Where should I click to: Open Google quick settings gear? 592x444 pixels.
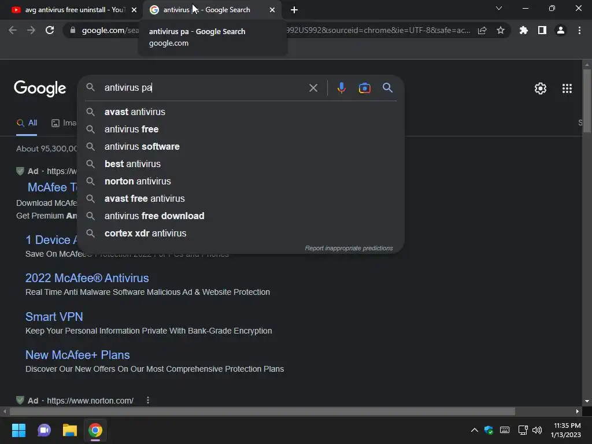click(x=541, y=88)
